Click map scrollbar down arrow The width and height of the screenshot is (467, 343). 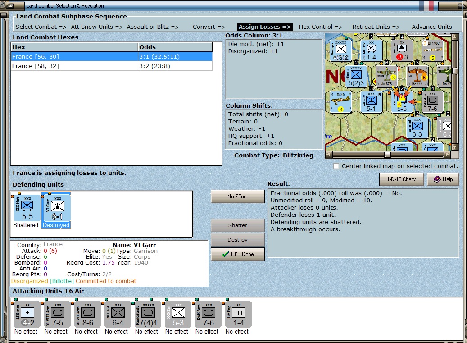455,147
